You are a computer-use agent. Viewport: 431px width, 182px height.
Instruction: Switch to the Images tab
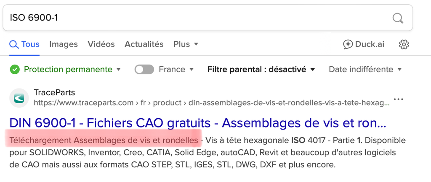click(64, 44)
